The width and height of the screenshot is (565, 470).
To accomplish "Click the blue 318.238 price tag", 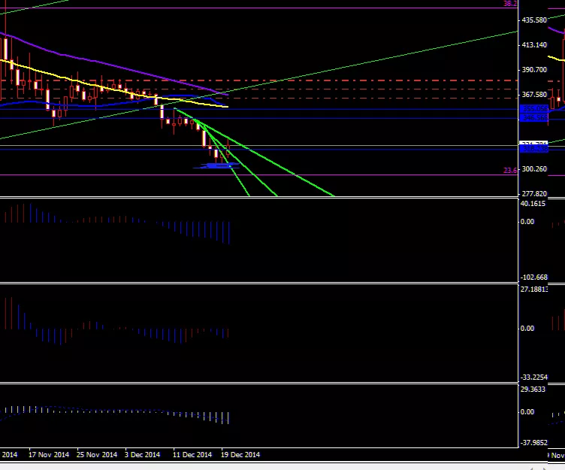I will point(533,149).
